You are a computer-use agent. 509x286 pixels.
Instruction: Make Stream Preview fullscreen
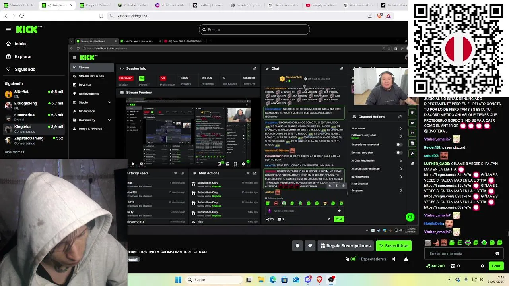coord(235,164)
